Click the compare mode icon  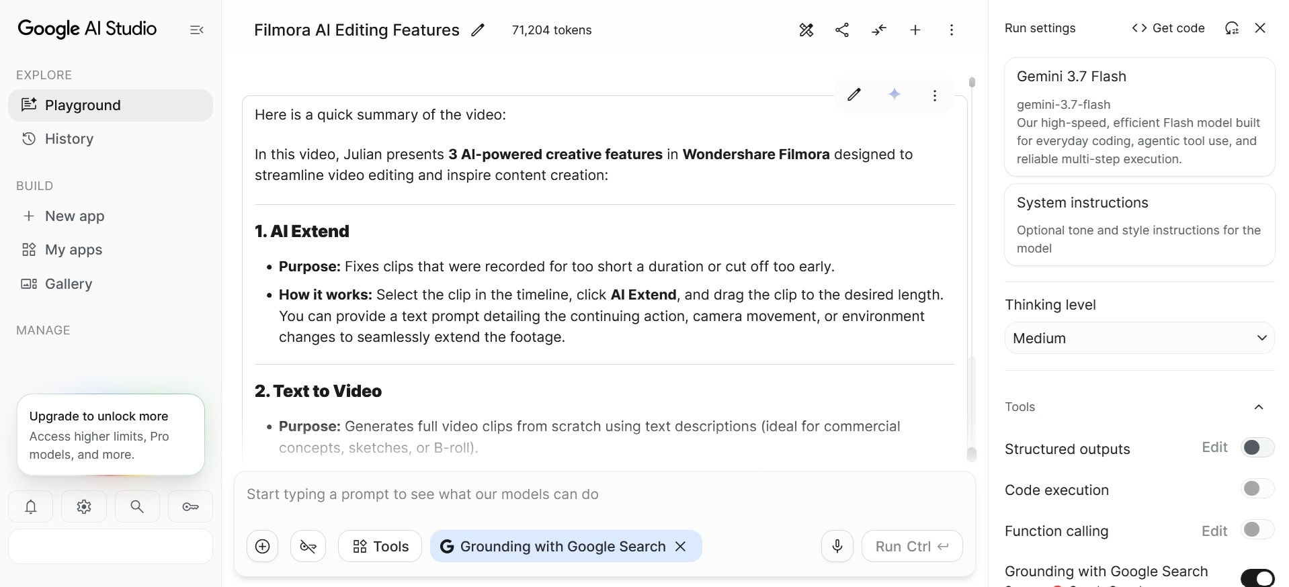879,30
